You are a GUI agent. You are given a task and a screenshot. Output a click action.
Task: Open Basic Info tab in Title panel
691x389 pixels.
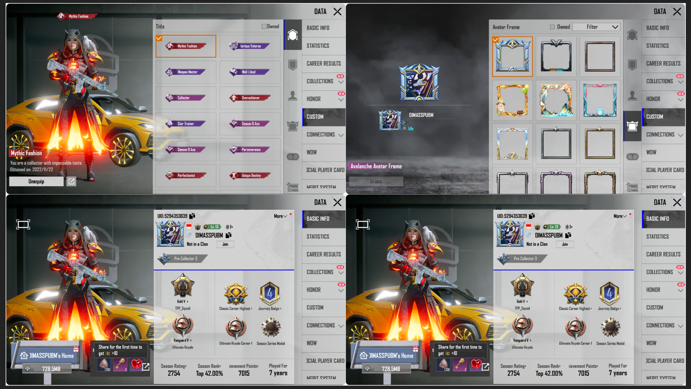324,28
